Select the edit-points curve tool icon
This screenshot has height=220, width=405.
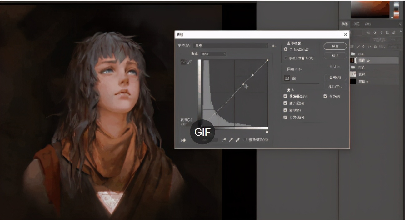pos(183,62)
